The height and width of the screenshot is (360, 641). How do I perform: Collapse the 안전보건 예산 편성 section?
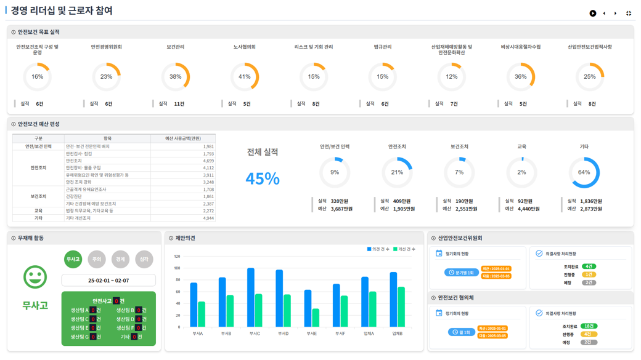pyautogui.click(x=14, y=124)
